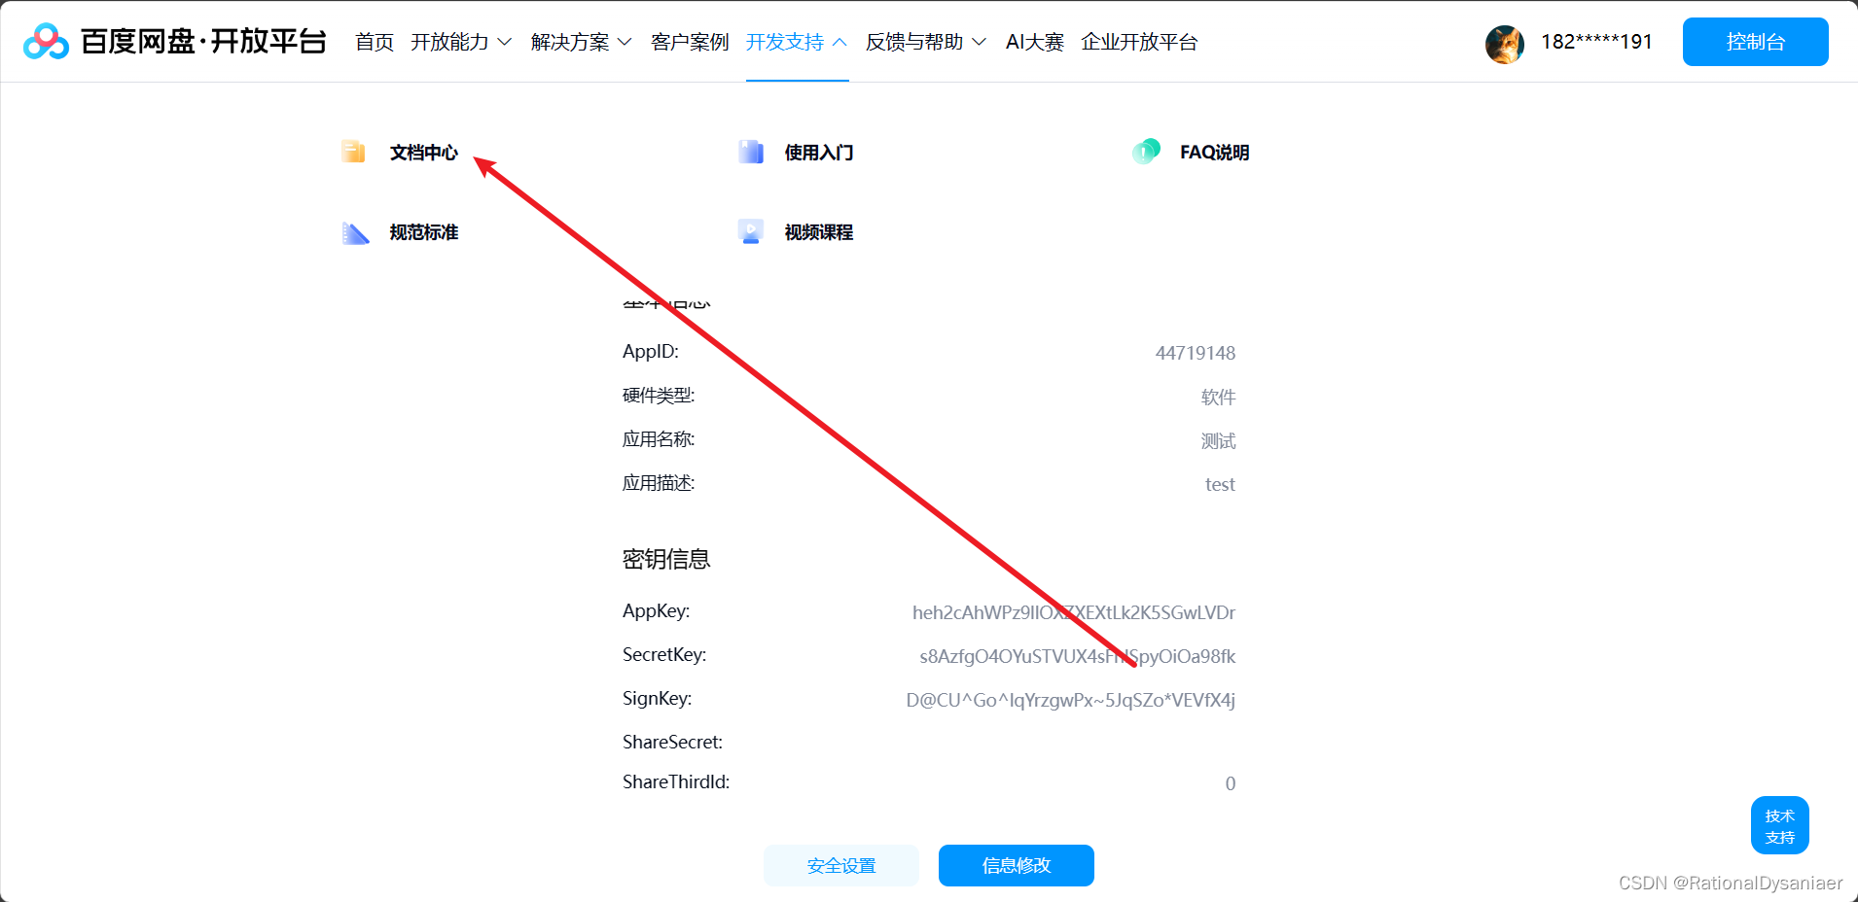The image size is (1858, 902).
Task: Click the 控制台 console button
Action: tap(1755, 42)
